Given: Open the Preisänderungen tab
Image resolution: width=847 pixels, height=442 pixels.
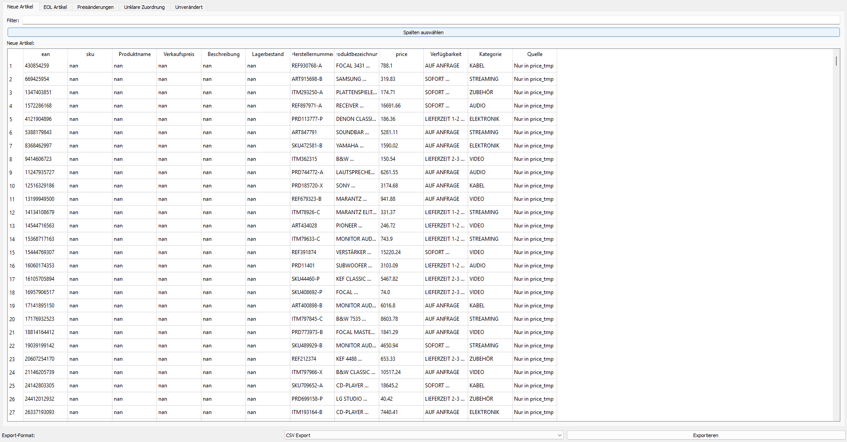Looking at the screenshot, I should point(95,7).
